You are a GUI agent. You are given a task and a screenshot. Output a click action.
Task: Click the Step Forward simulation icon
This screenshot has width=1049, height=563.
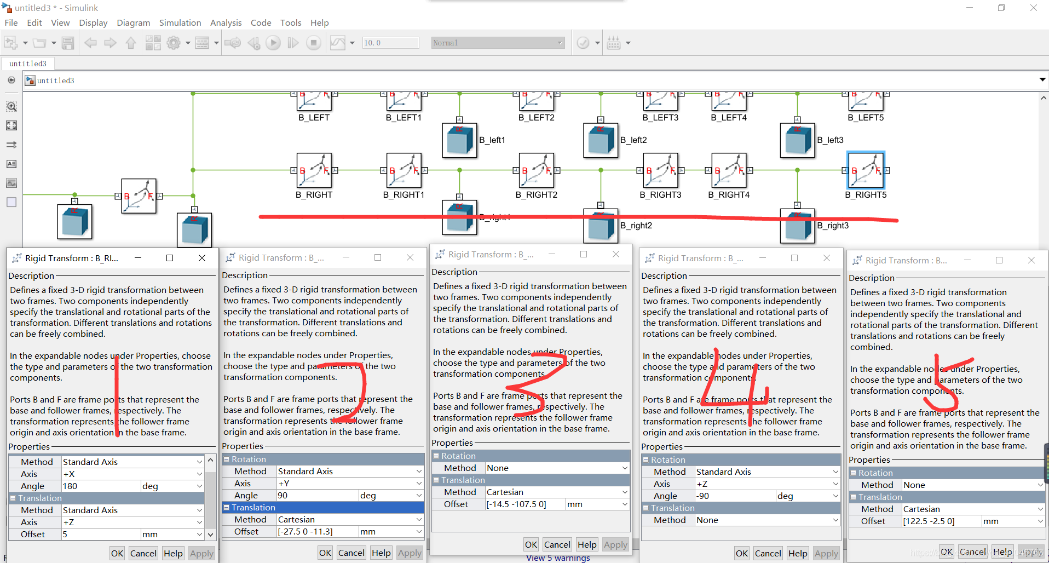pyautogui.click(x=293, y=43)
